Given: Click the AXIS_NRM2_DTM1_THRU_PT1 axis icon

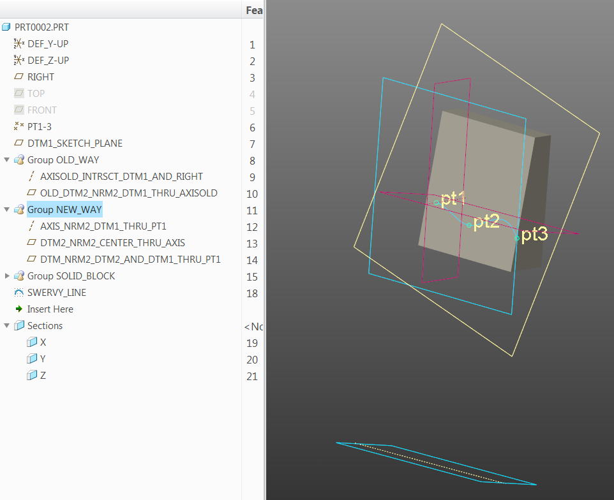Looking at the screenshot, I should tap(32, 226).
